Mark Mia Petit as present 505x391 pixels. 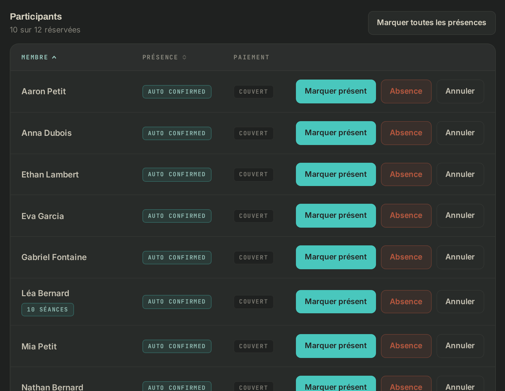[336, 346]
